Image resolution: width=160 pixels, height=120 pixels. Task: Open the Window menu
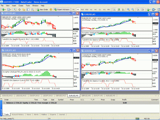35,6
